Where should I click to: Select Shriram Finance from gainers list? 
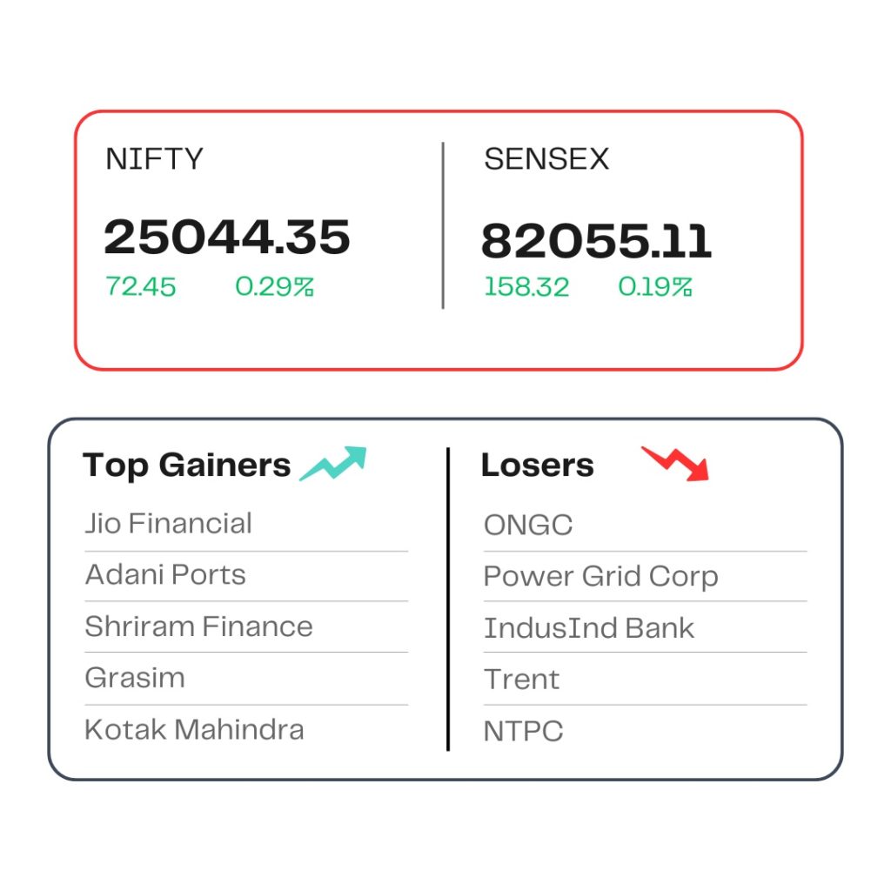click(199, 626)
